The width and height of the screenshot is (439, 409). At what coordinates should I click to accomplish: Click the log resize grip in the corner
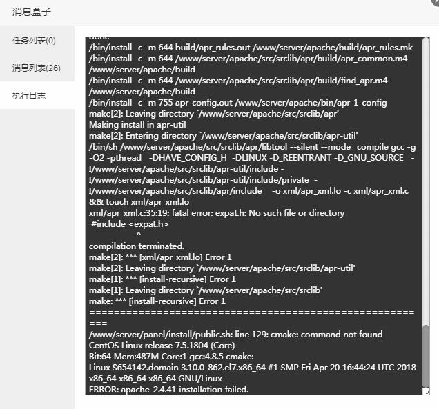click(427, 392)
